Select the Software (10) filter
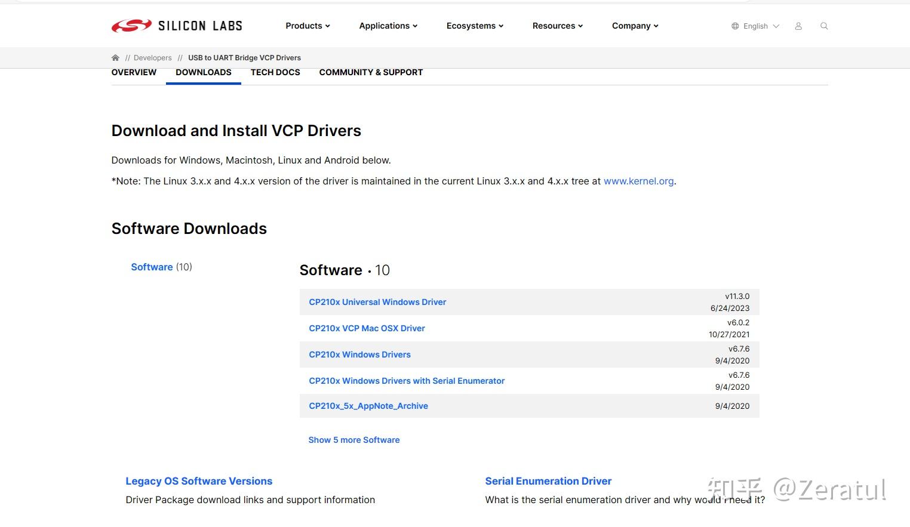The width and height of the screenshot is (910, 527). point(161,267)
